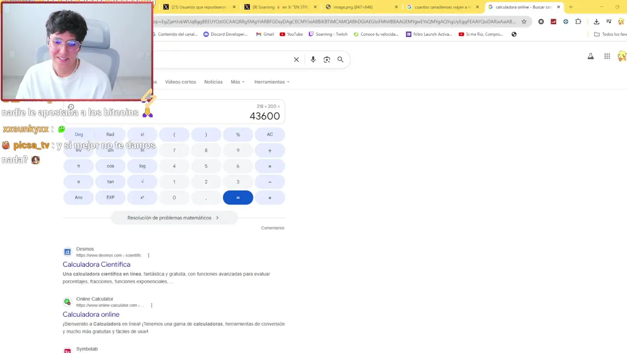Image resolution: width=627 pixels, height=353 pixels.
Task: Expand the Herramientas dropdown
Action: [272, 82]
